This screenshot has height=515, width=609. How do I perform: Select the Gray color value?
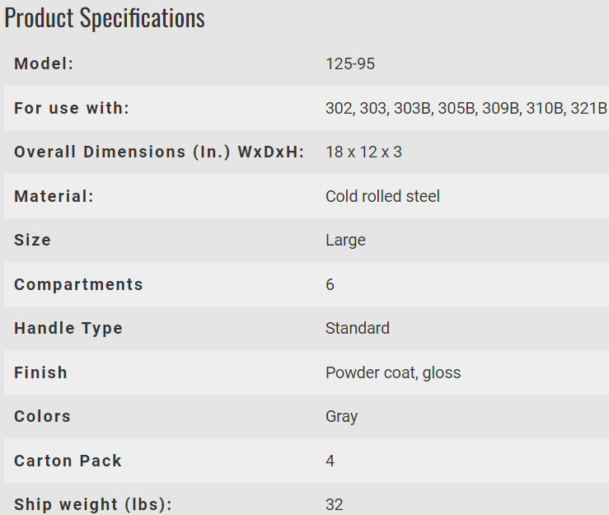tap(341, 417)
